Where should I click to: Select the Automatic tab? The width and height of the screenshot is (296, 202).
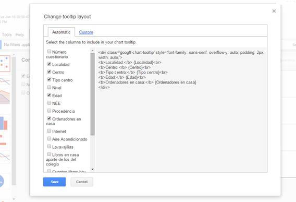(61, 32)
